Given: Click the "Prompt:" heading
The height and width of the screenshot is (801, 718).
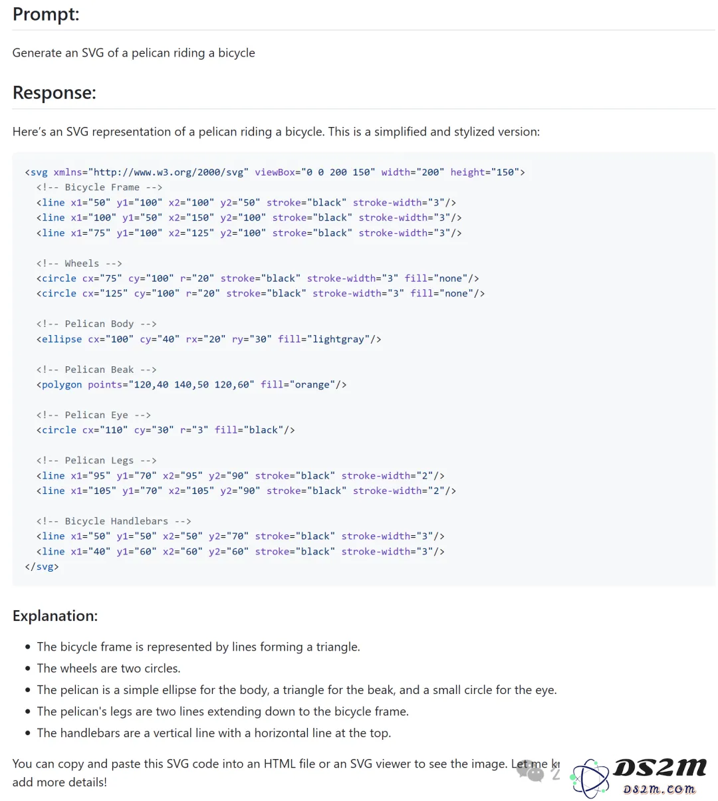Looking at the screenshot, I should click(x=46, y=14).
